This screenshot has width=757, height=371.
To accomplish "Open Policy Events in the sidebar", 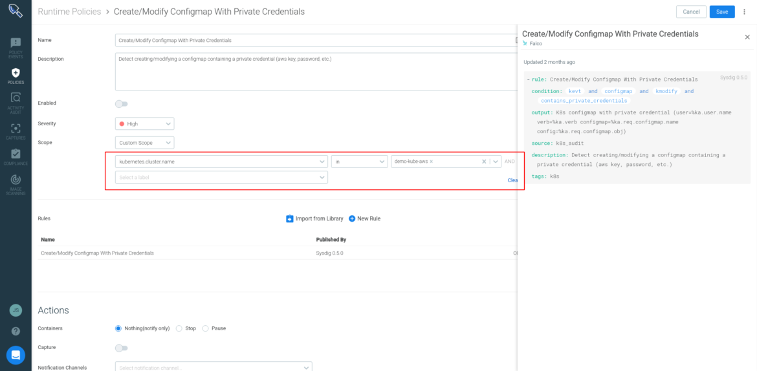I will coord(16,48).
